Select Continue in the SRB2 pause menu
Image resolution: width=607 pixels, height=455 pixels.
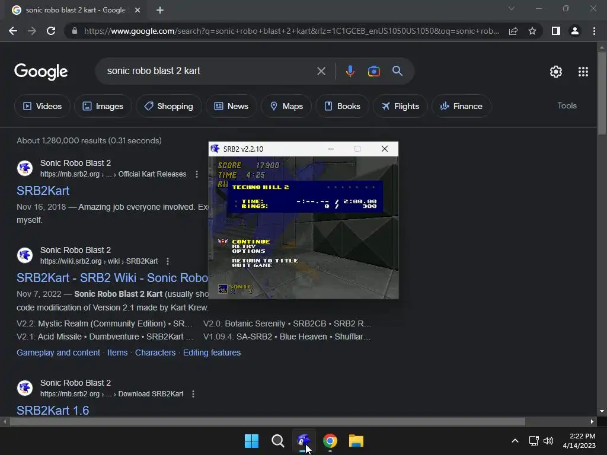click(251, 242)
